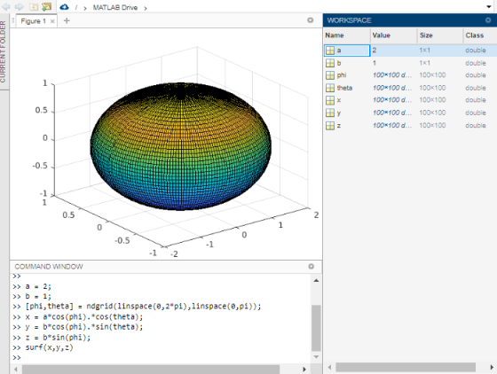Click the matrix icon beside phi

(330, 75)
